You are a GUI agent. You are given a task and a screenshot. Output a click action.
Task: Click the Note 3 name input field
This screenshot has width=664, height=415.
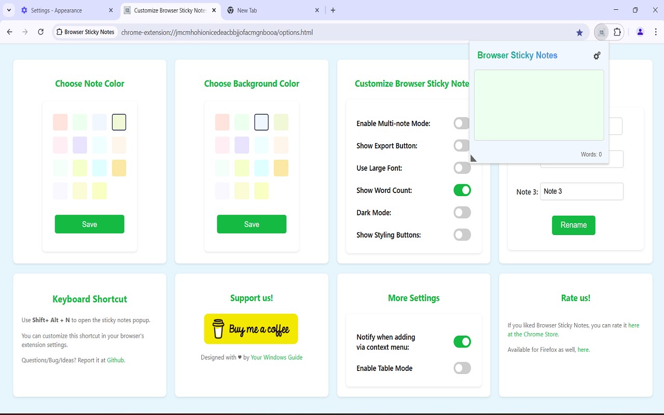(582, 191)
